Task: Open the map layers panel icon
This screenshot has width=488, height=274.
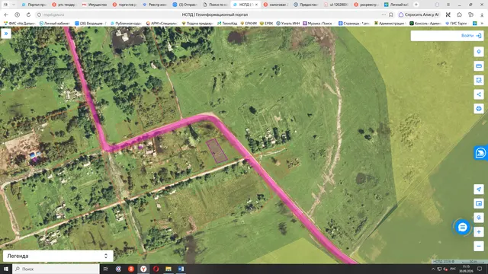Action: tap(479, 203)
